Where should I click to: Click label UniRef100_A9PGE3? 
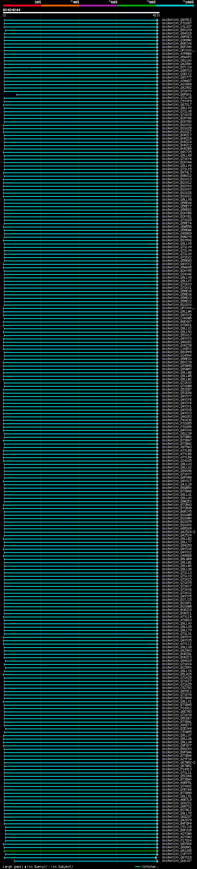[x=177, y=37]
